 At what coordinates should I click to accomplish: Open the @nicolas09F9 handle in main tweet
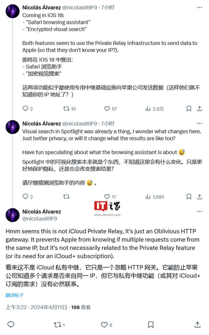click(x=40, y=219)
